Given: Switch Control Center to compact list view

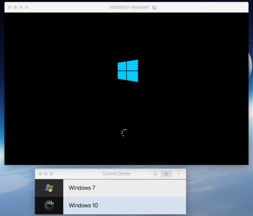Looking at the screenshot, I should point(166,174).
